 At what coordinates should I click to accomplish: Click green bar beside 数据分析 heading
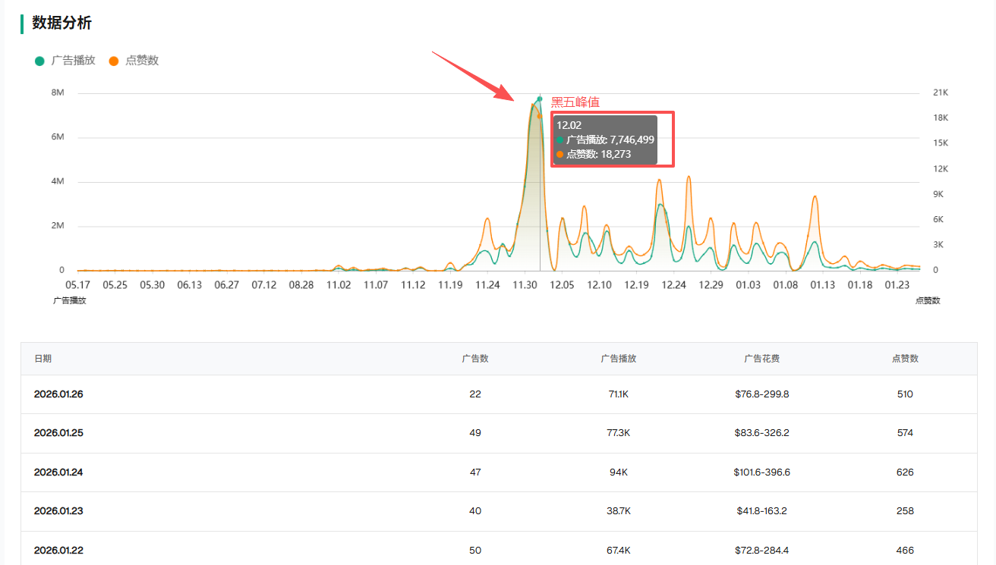[22, 24]
